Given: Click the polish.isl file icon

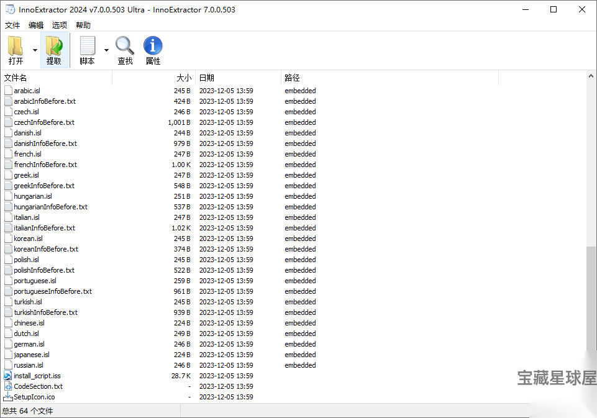Looking at the screenshot, I should tap(8, 260).
